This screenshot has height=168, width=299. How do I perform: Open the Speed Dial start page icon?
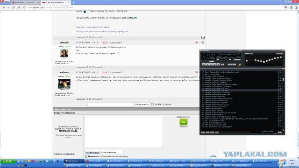(x=19, y=7)
